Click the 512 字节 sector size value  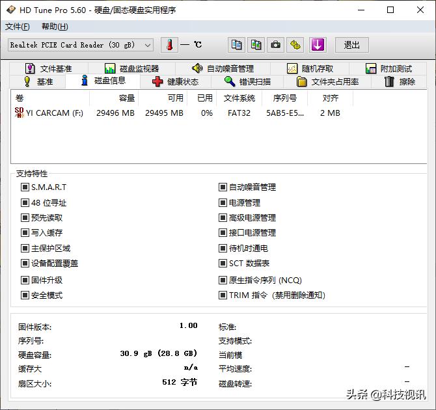[180, 382]
